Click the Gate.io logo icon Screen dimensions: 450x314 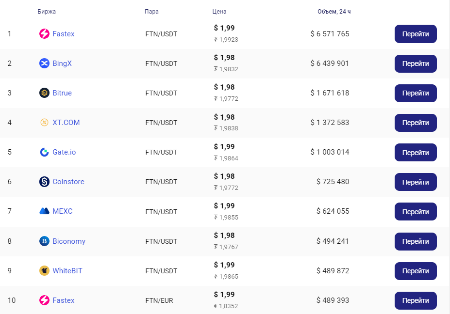pos(44,152)
